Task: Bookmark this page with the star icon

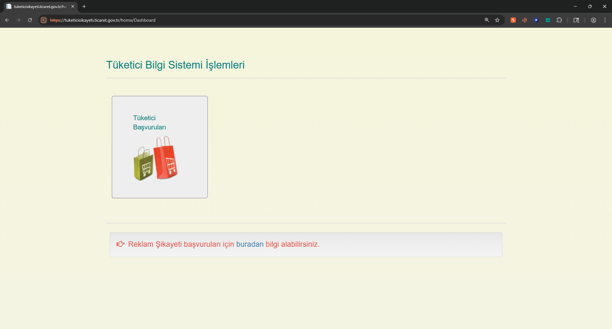Action: click(497, 20)
